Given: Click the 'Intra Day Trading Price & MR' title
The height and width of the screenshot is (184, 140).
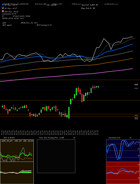Looking at the screenshot, I should click(52, 138).
